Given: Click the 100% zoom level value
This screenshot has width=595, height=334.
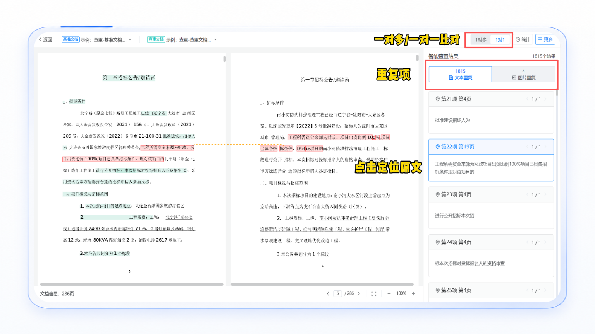Looking at the screenshot, I should [x=401, y=293].
